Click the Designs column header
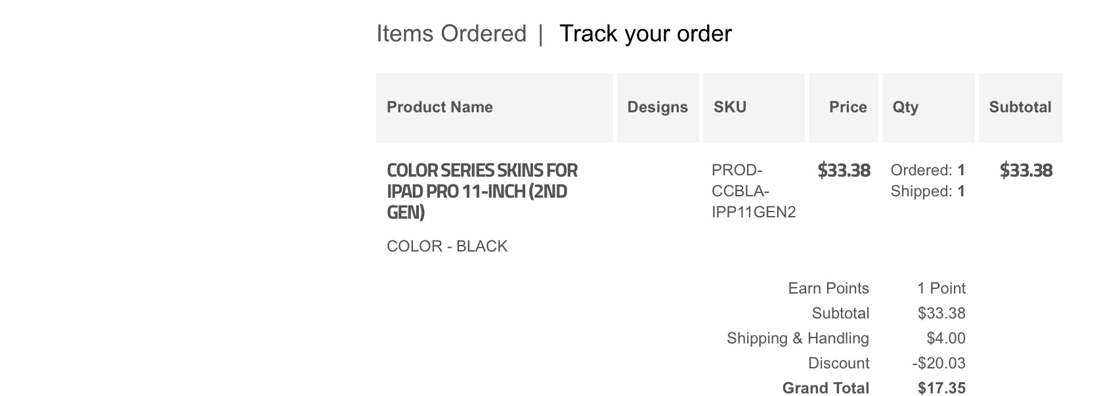Viewport: 1095px width, 396px height. (658, 108)
